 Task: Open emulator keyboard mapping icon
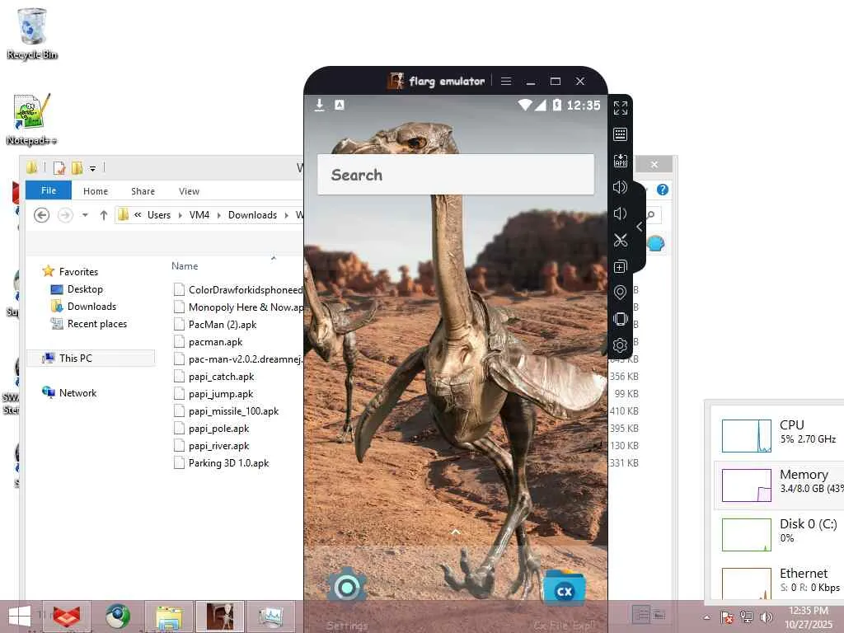[620, 134]
